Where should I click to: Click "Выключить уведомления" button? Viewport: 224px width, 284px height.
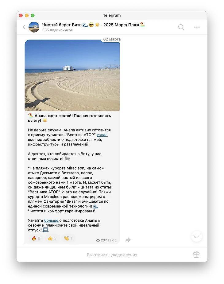point(112,255)
